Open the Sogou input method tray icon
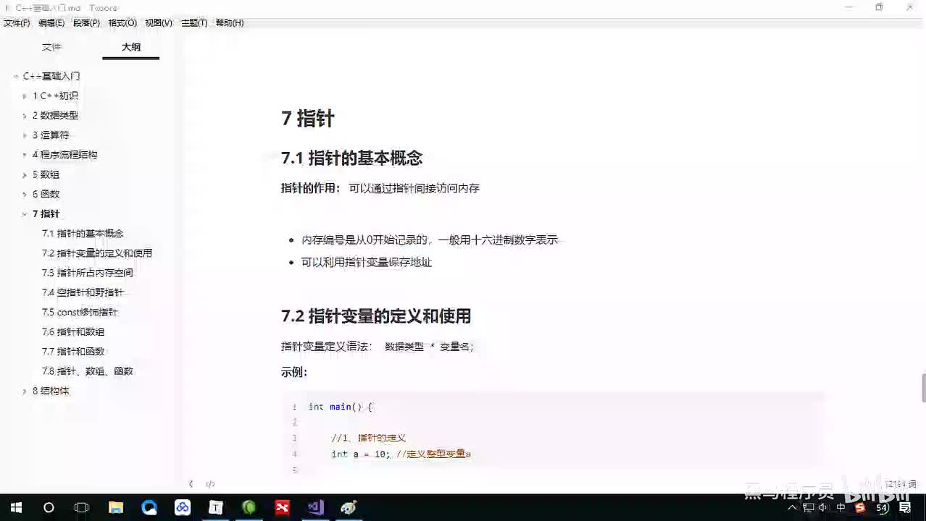Image resolution: width=926 pixels, height=521 pixels. click(x=860, y=508)
